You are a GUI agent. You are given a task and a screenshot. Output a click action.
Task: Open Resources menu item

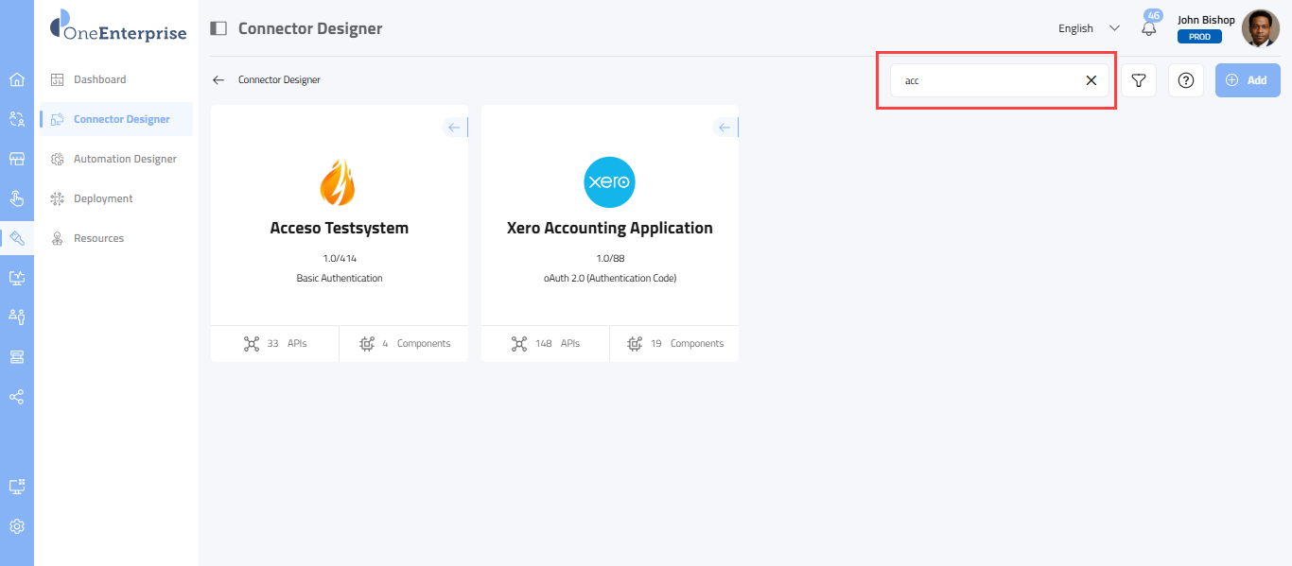[98, 238]
